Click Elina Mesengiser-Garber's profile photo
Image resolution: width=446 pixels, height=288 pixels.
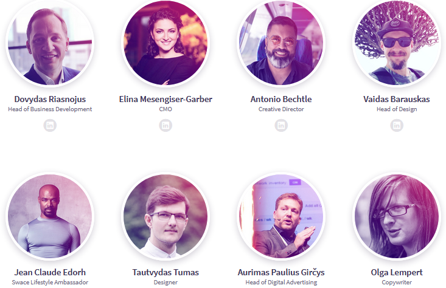click(166, 43)
